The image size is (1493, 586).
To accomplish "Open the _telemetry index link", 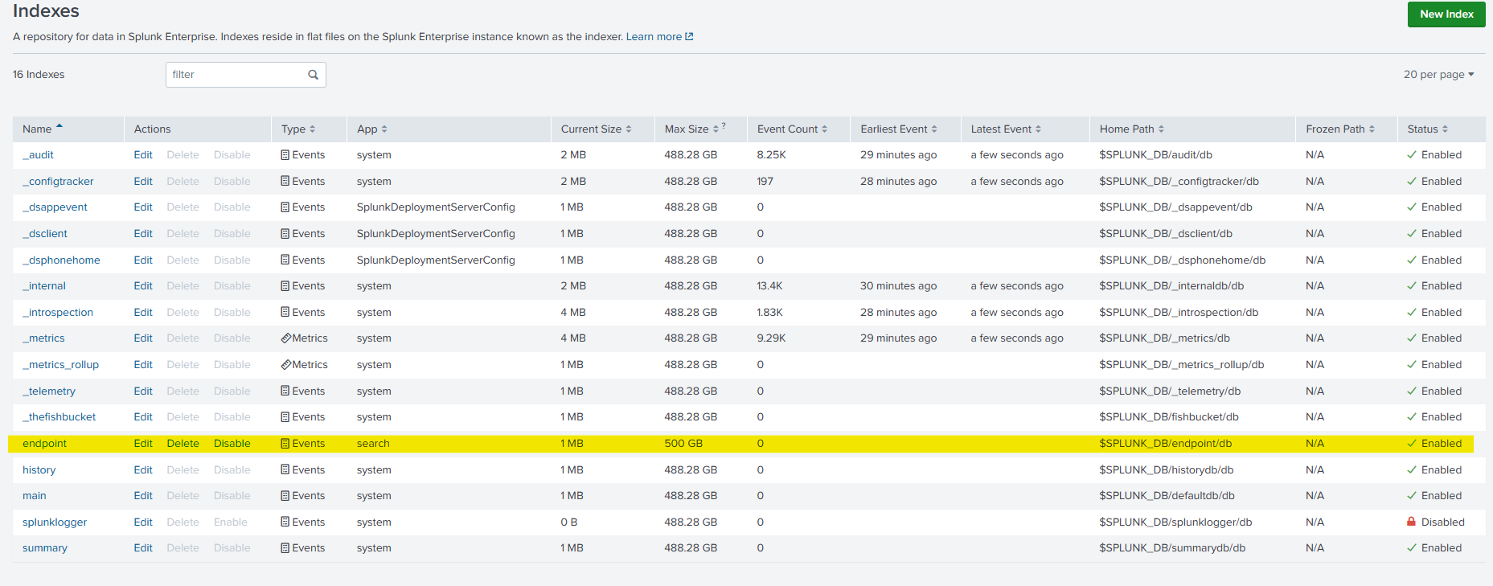I will coord(49,391).
